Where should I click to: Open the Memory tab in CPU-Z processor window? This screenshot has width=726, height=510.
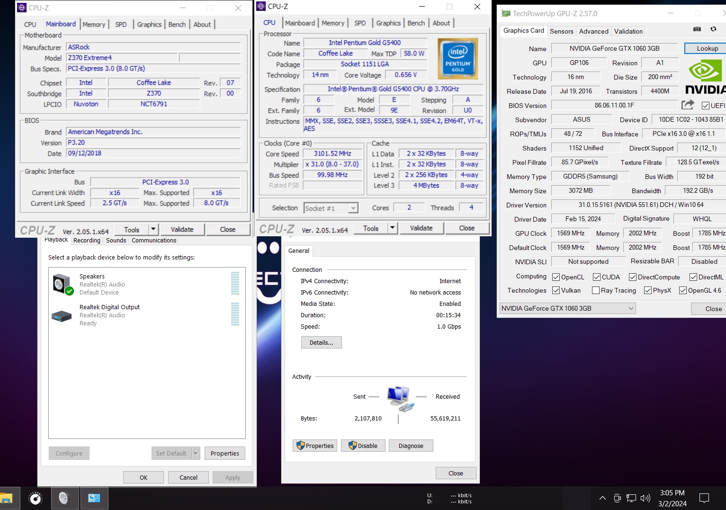click(333, 23)
